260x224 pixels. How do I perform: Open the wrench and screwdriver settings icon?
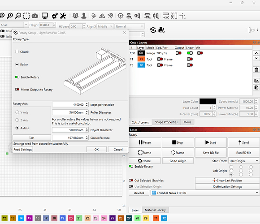pyautogui.click(x=63, y=16)
